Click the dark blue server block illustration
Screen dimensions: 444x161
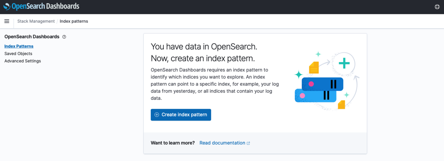point(322,84)
